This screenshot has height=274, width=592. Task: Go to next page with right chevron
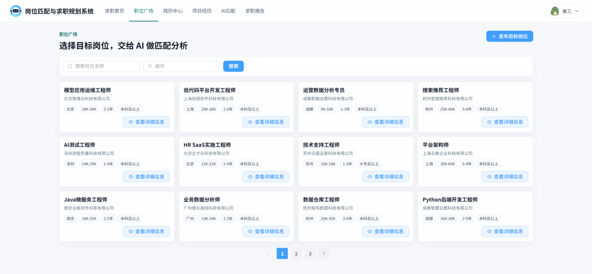pos(323,254)
